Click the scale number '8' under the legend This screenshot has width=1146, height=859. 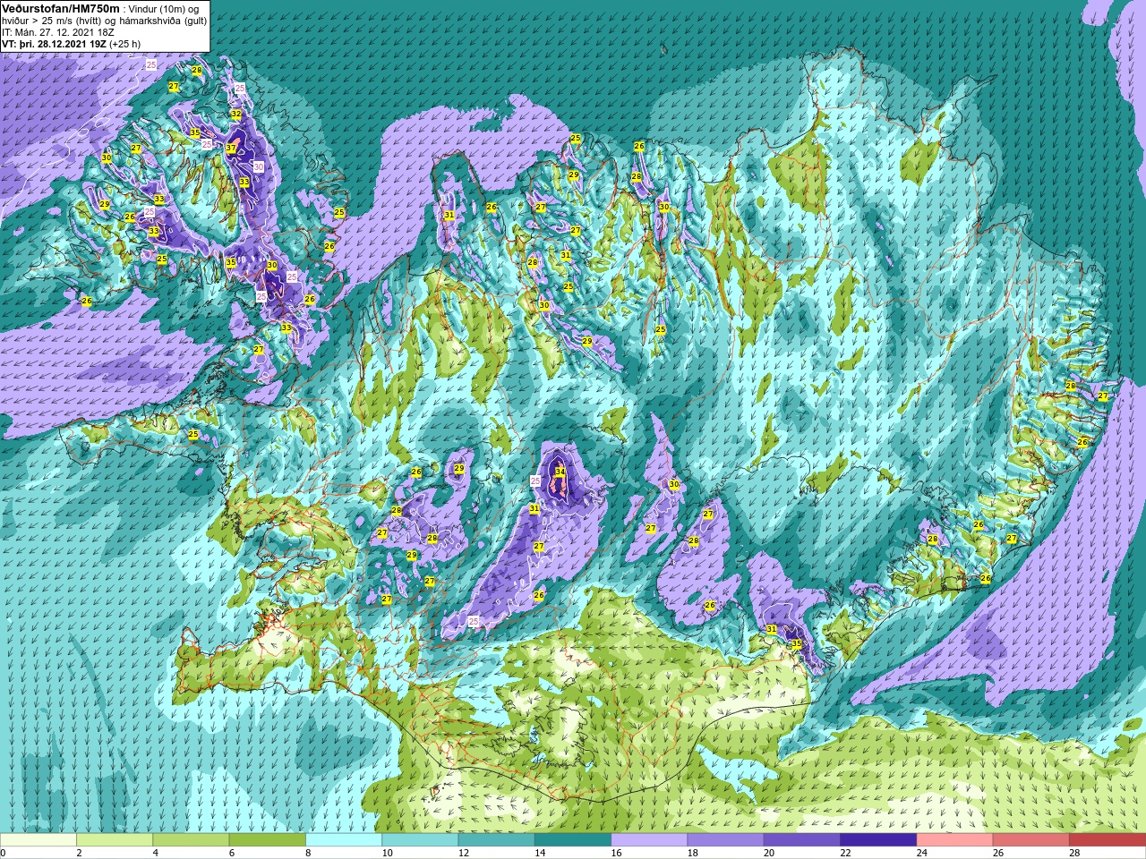coord(308,853)
